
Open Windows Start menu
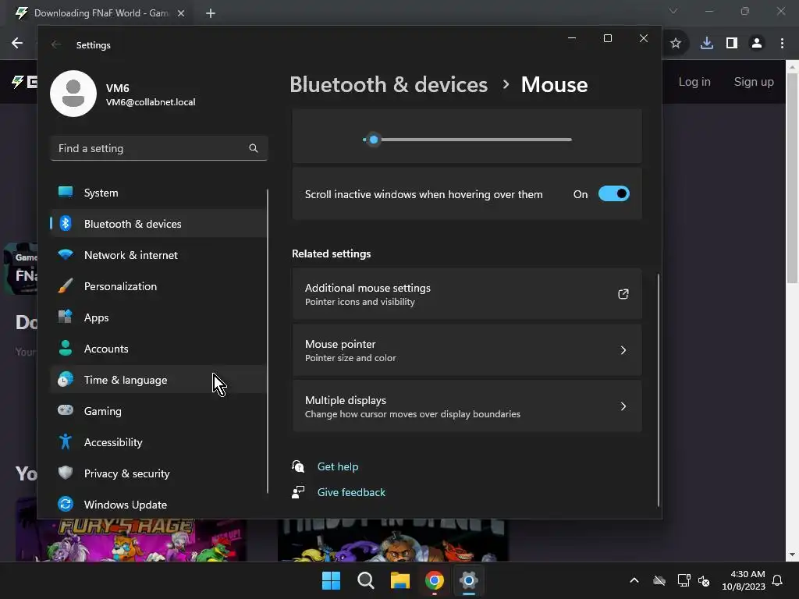click(331, 580)
